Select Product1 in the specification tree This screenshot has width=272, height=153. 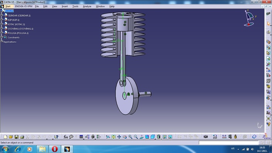[9, 11]
